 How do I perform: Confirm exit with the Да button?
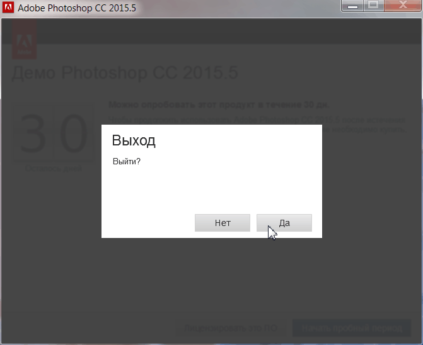284,223
